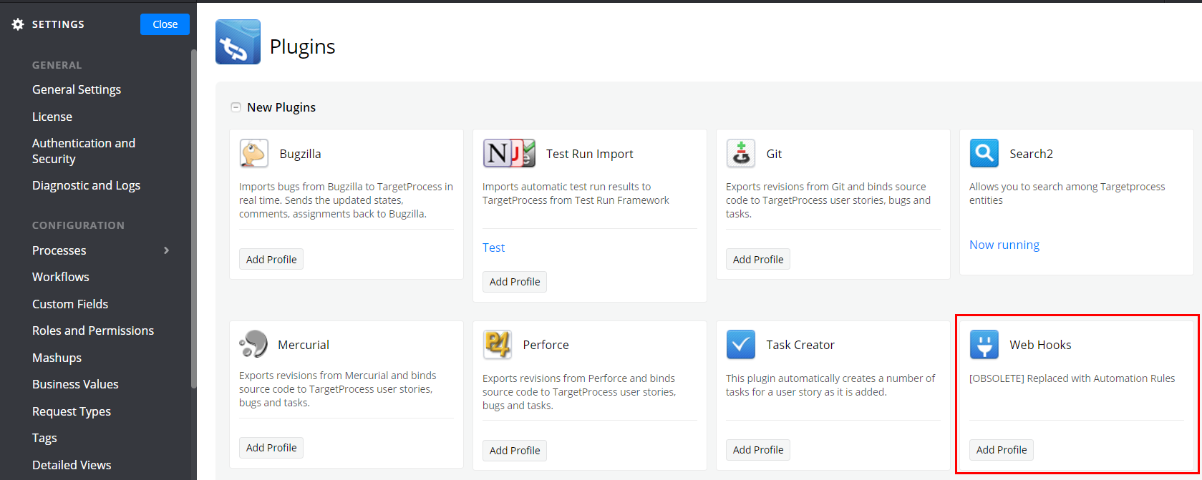Open General Settings in sidebar
1202x480 pixels.
point(77,89)
